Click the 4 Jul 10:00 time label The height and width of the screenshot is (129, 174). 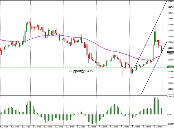click(114, 127)
